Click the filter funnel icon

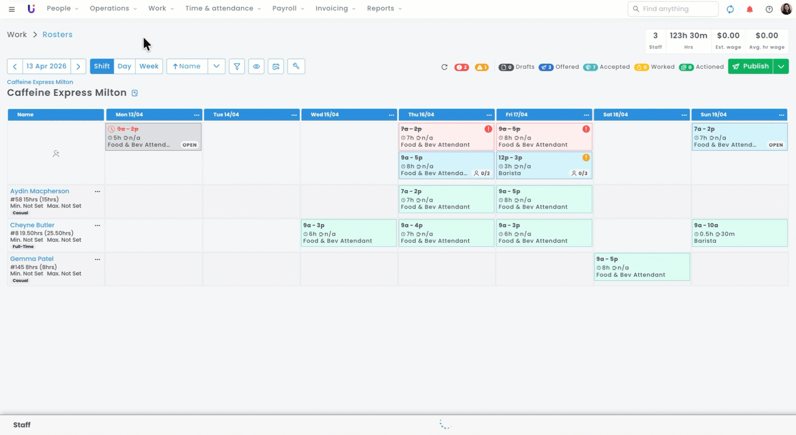point(237,66)
